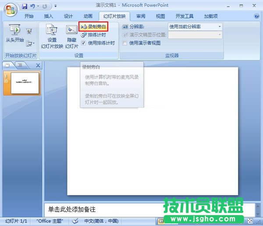263x226 pixels.
Task: Open 设置幻灯片放映 dialog
Action: (52, 36)
